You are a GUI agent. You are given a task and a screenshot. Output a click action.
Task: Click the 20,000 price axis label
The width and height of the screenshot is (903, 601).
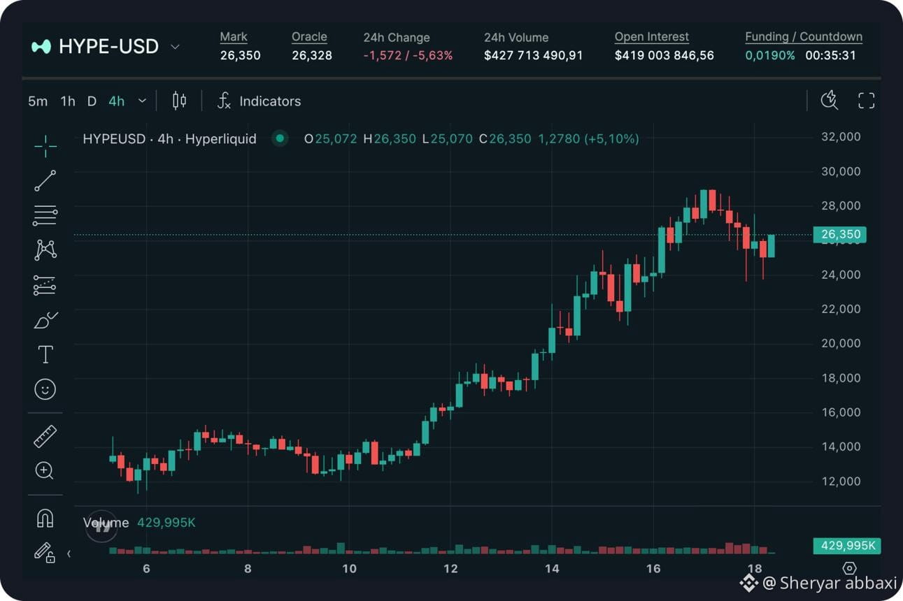[x=841, y=343]
